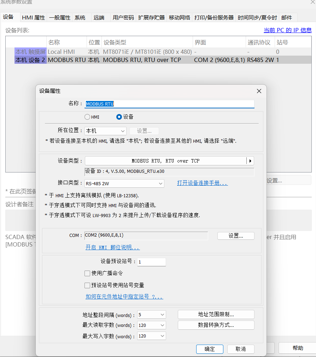Image resolution: width=316 pixels, height=357 pixels.
Task: Click the 设备 ID info text field
Action: (169, 172)
